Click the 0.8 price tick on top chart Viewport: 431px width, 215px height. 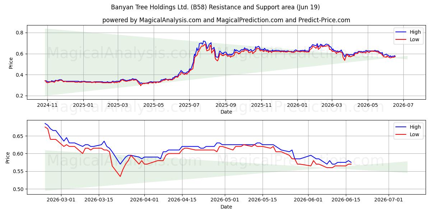pyautogui.click(x=20, y=33)
